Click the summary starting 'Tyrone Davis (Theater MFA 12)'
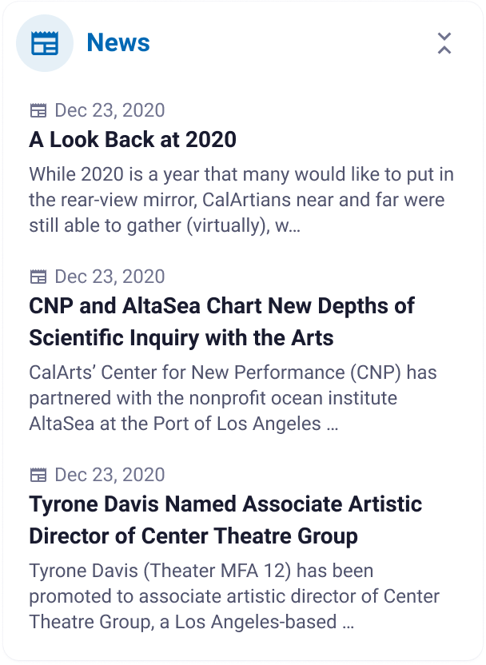The height and width of the screenshot is (665, 486). pos(233,596)
